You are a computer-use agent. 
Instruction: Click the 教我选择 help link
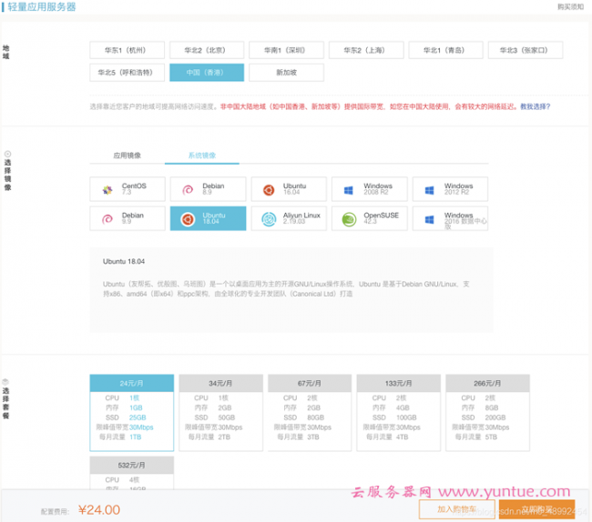[535, 106]
